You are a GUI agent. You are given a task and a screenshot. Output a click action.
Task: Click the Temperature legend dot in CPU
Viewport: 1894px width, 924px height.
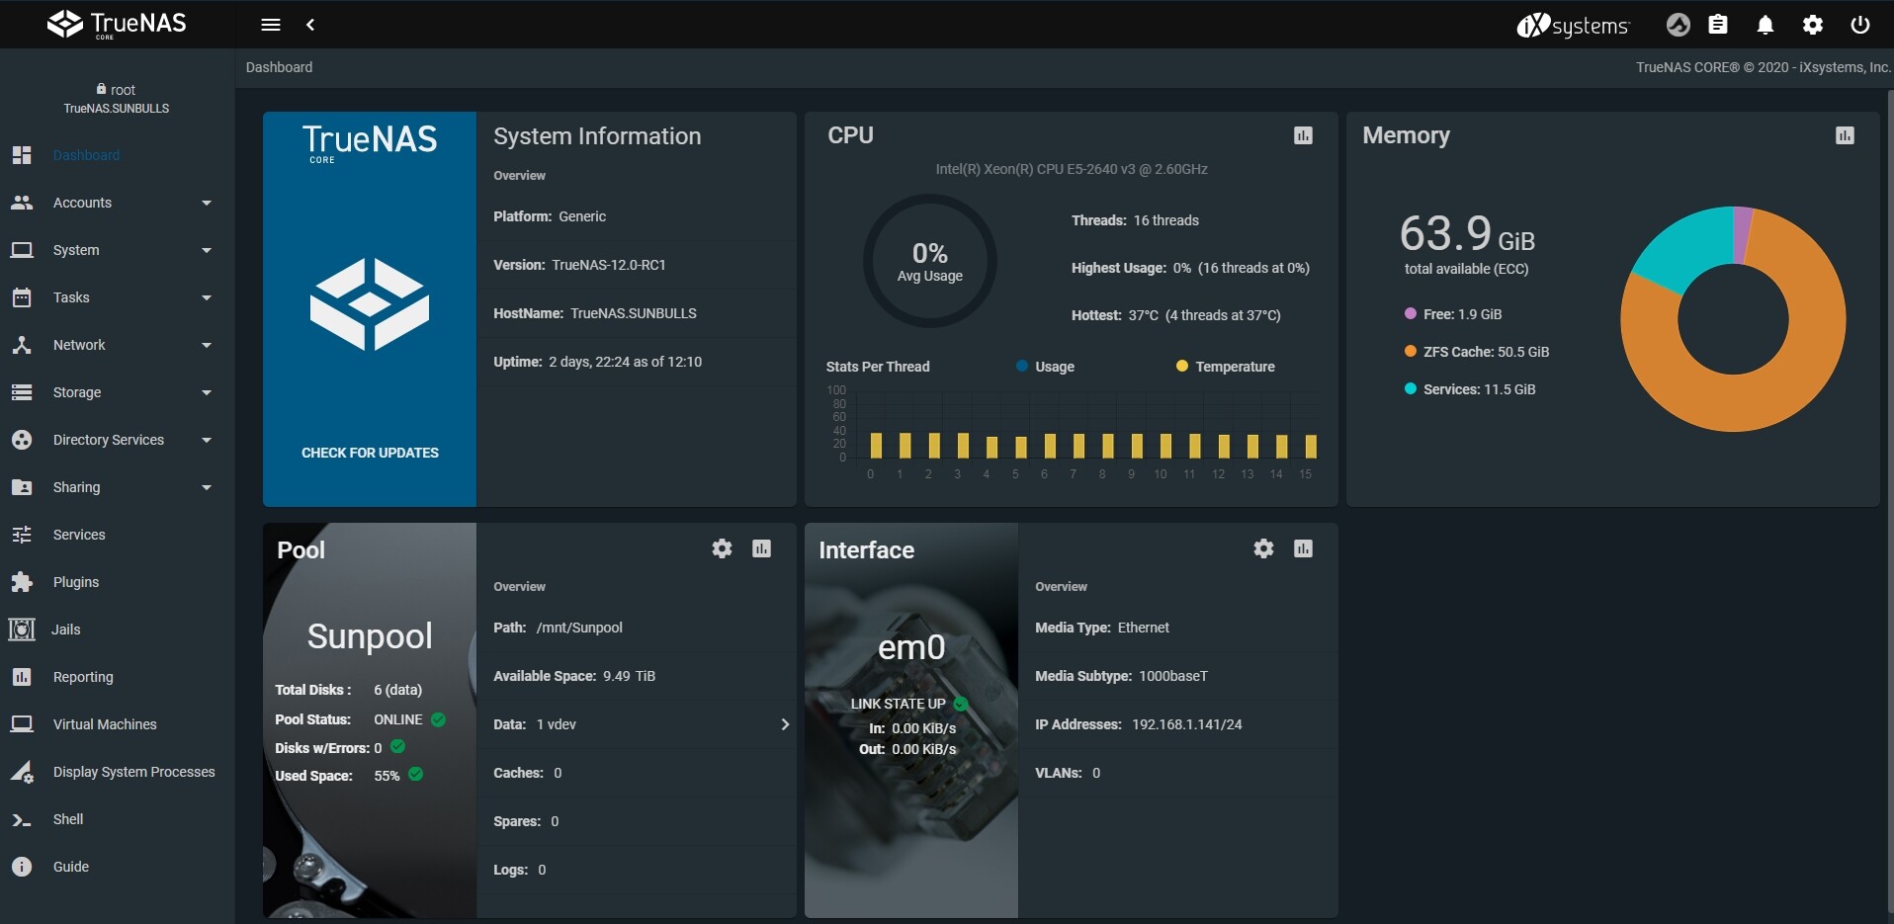(x=1181, y=366)
